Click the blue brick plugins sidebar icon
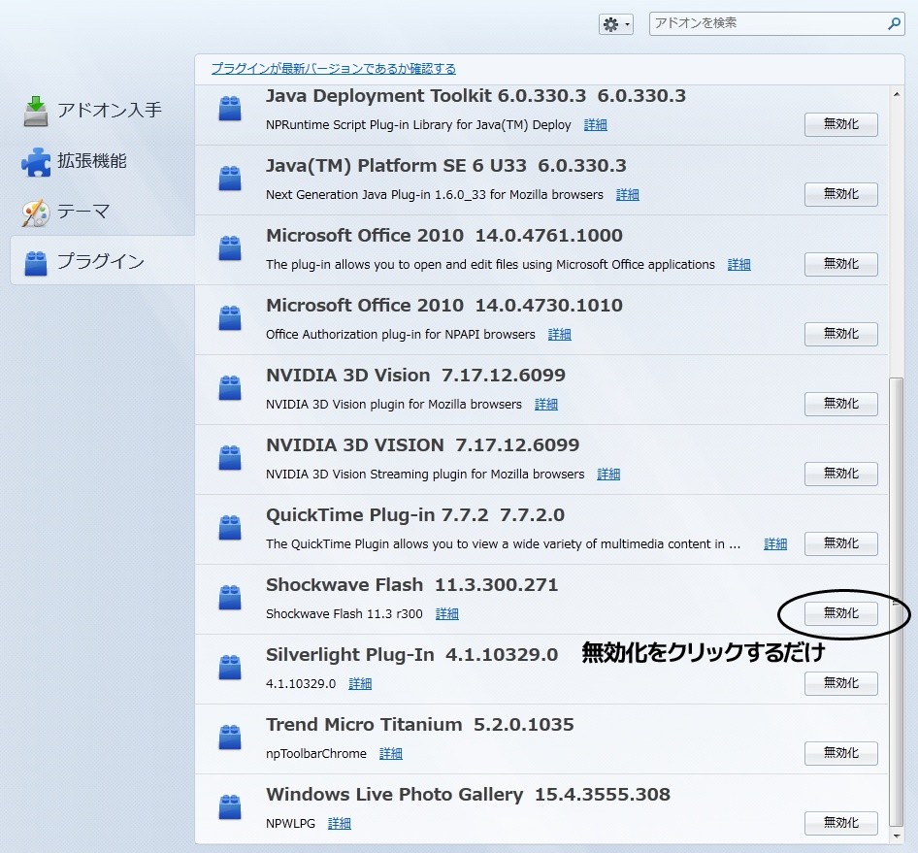 (x=36, y=263)
